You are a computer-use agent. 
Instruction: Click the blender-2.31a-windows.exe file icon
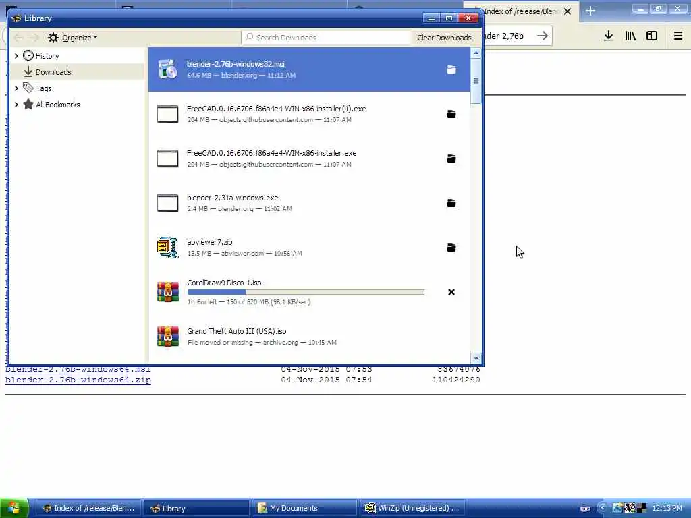[168, 203]
